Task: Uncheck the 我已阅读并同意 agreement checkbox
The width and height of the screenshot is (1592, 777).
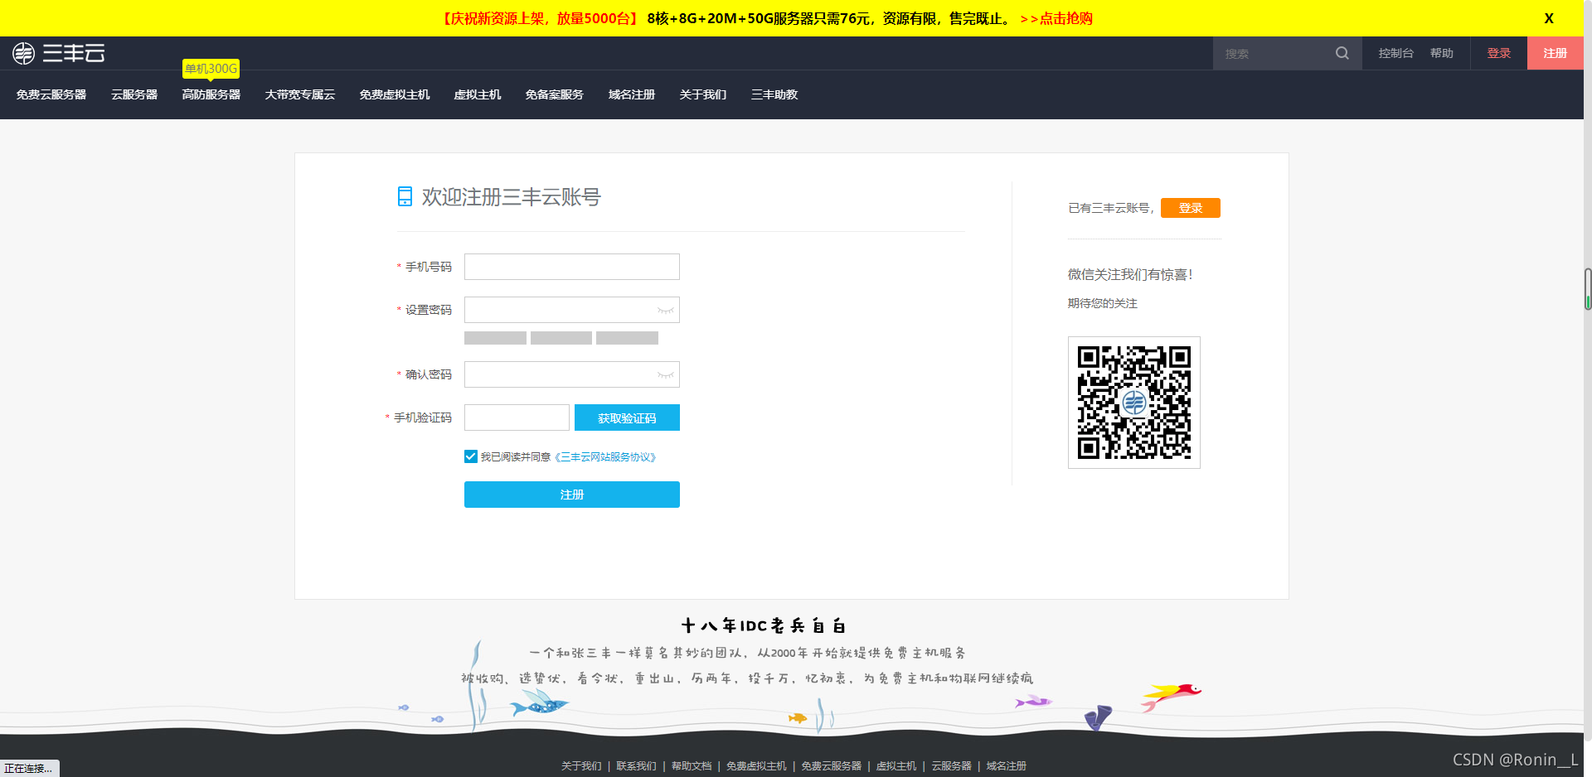Action: pyautogui.click(x=470, y=456)
